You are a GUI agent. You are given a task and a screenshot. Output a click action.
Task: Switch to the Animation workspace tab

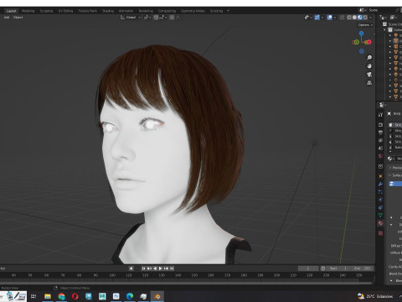(126, 11)
